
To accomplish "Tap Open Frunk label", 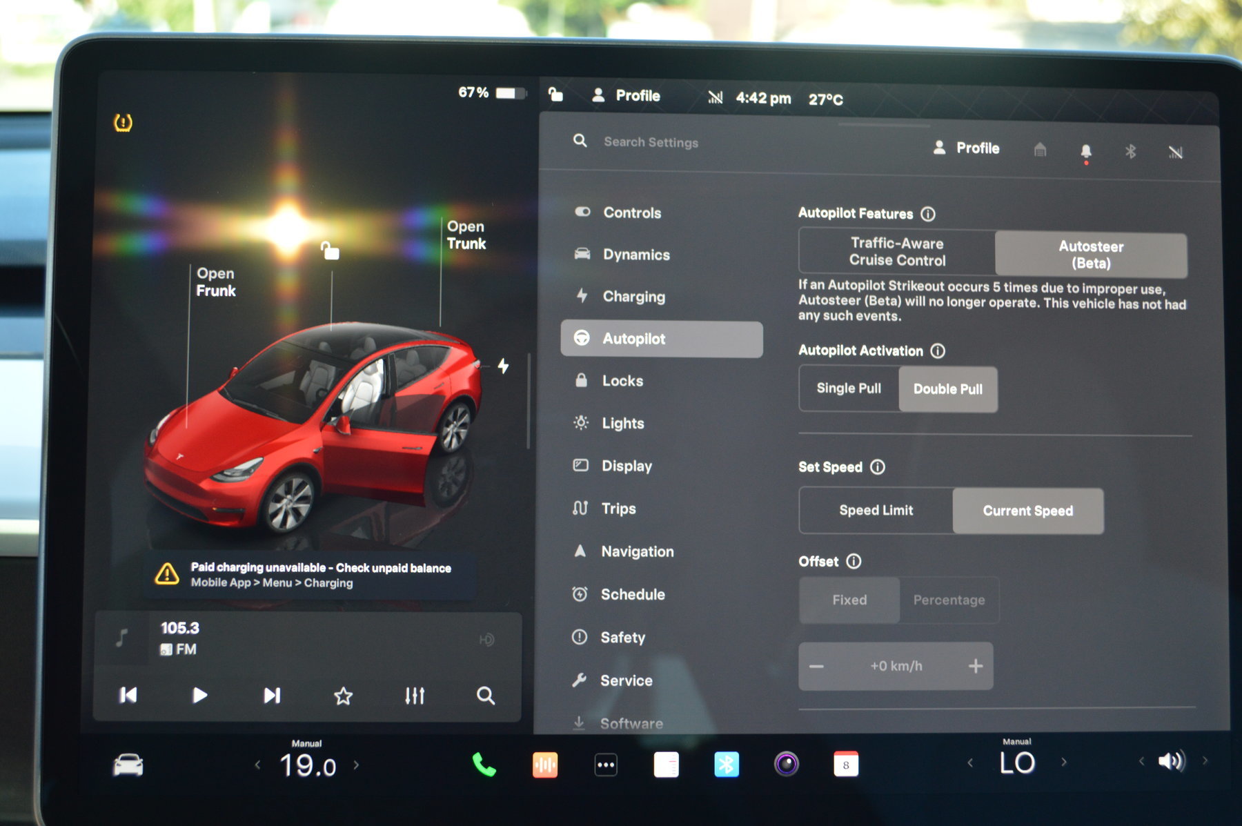I will coord(215,282).
